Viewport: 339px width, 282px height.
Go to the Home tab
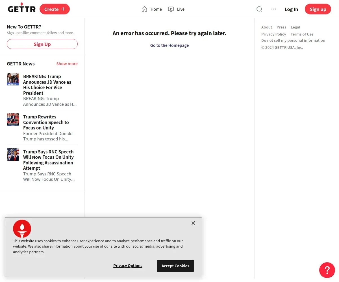(x=152, y=9)
